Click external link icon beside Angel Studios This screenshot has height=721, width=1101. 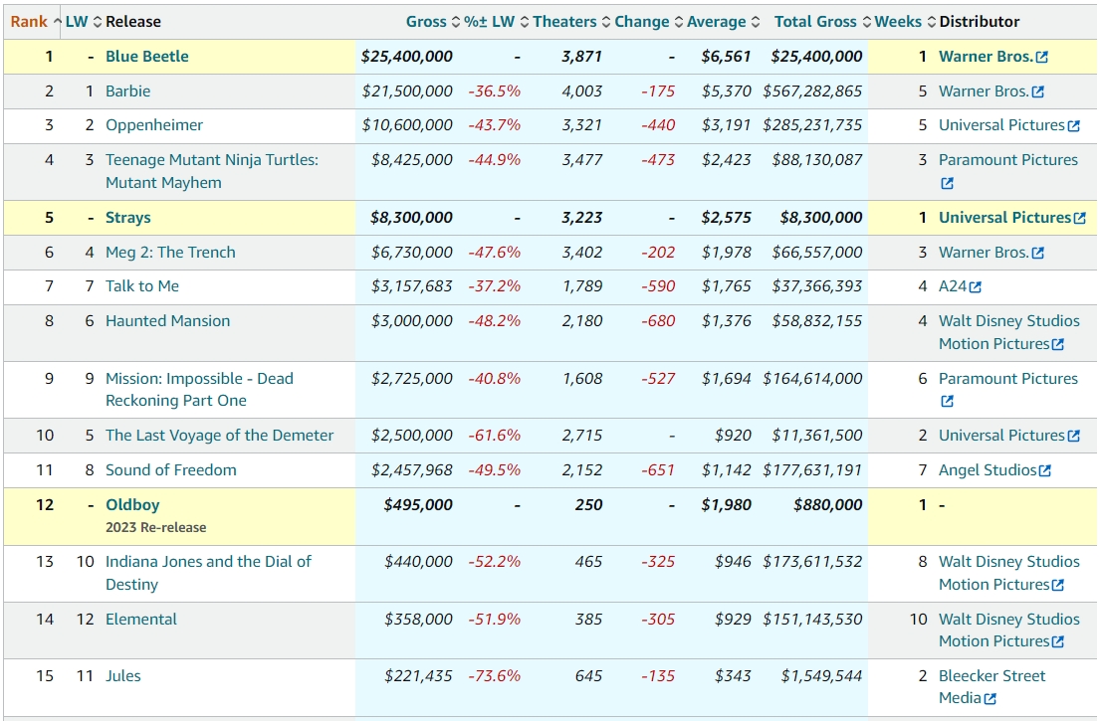point(1045,470)
